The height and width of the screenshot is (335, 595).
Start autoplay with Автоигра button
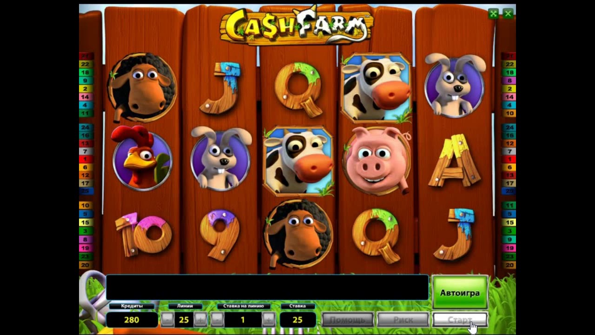coord(460,293)
